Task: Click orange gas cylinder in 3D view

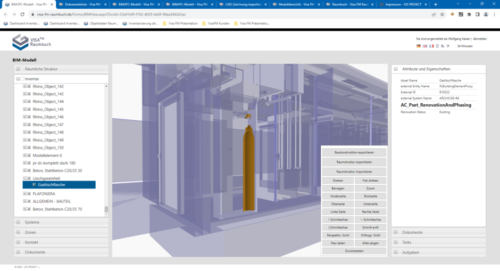Action: [x=248, y=169]
